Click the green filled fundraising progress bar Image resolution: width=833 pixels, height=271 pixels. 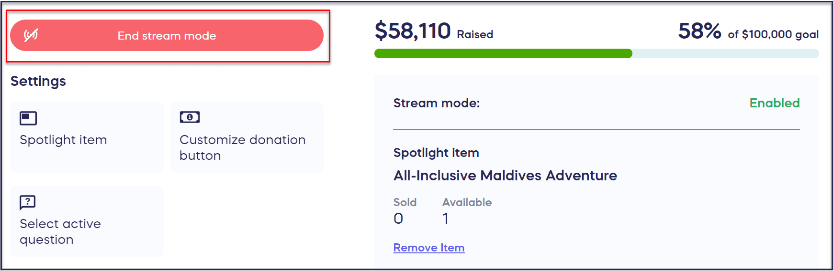click(x=503, y=53)
